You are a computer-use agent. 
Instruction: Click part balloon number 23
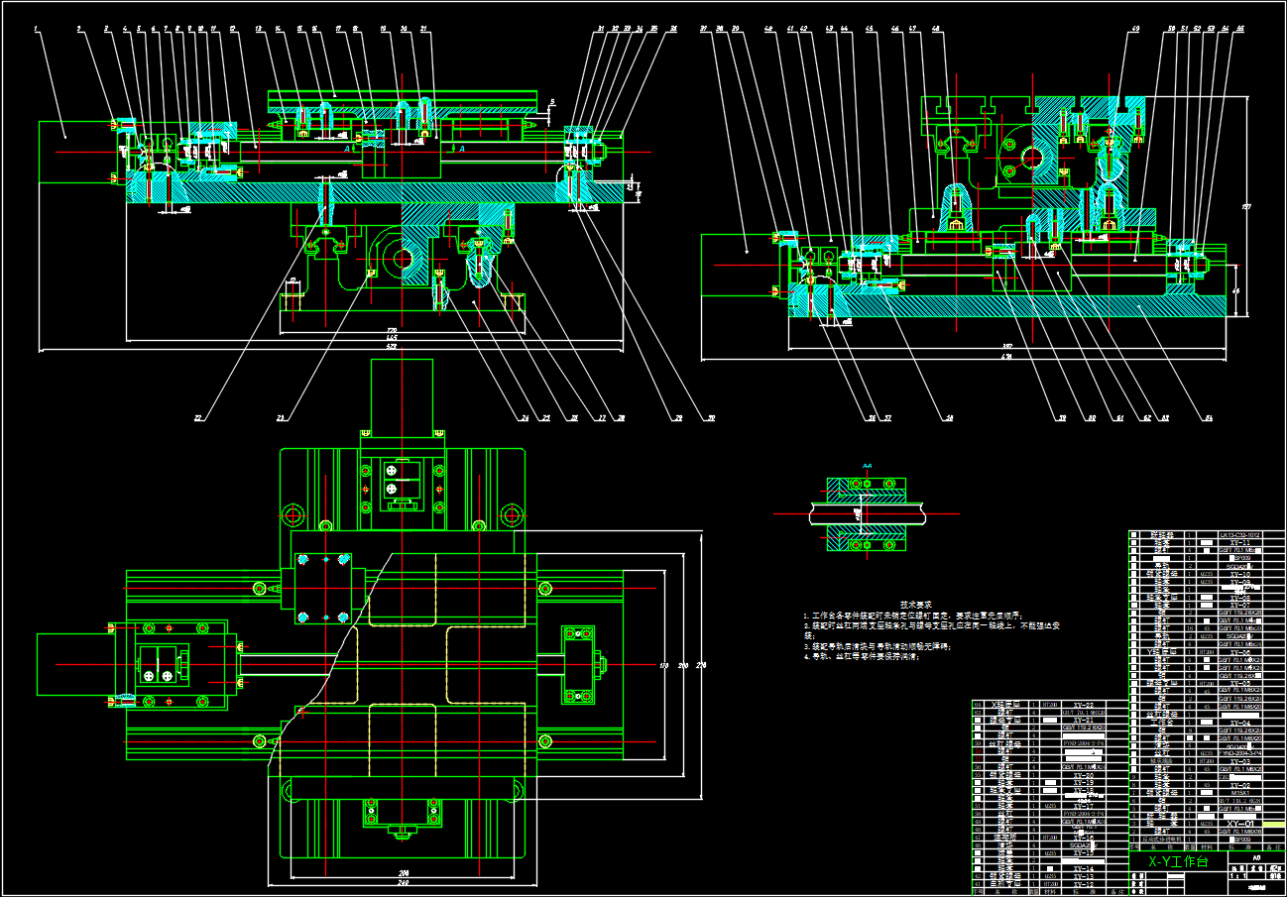(x=280, y=419)
